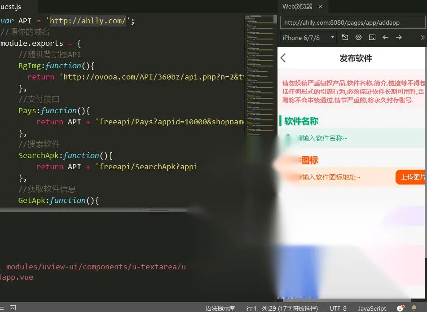Screen dimensions: 427x312
Task: Click the editor vertical scrollbar thumb
Action: click(x=275, y=19)
